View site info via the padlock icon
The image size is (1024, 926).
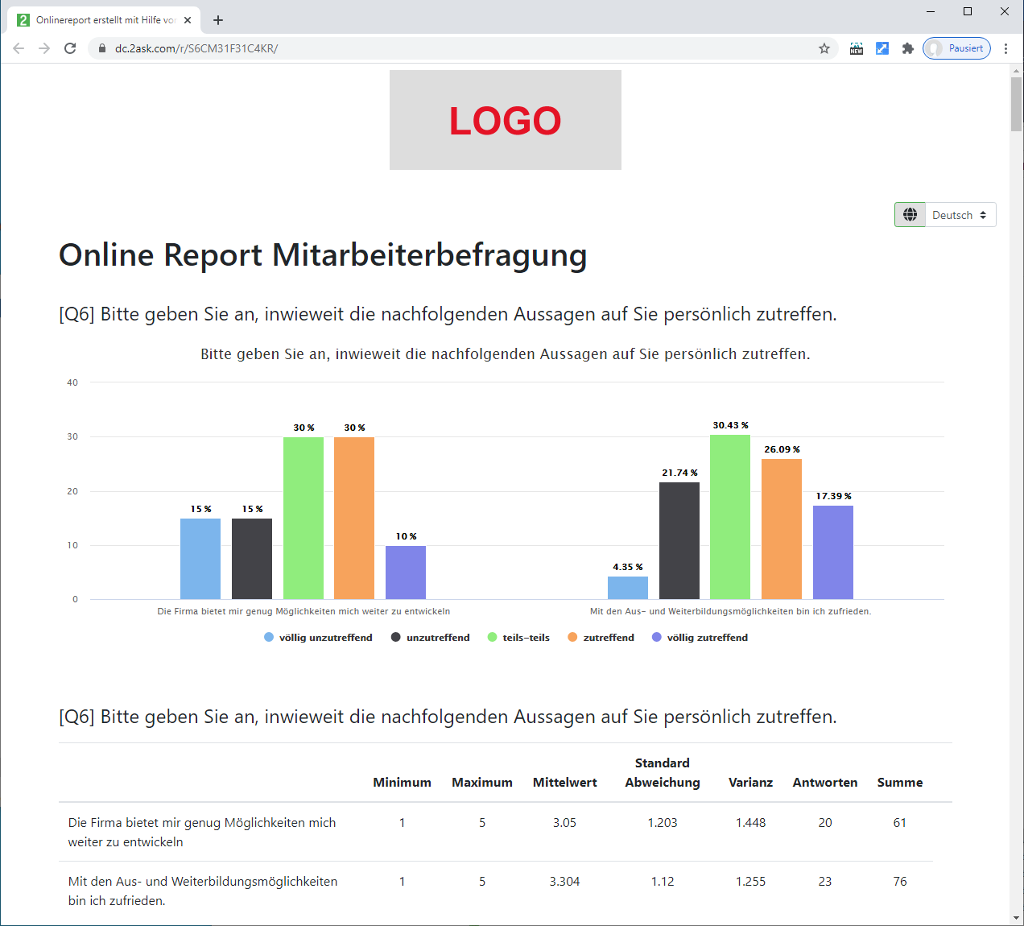tap(101, 48)
